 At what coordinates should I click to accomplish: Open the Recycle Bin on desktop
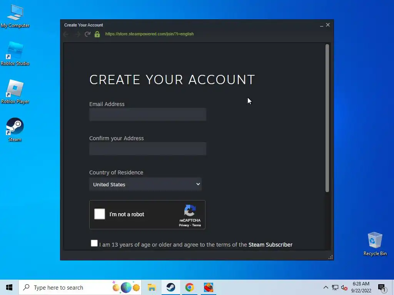click(375, 244)
